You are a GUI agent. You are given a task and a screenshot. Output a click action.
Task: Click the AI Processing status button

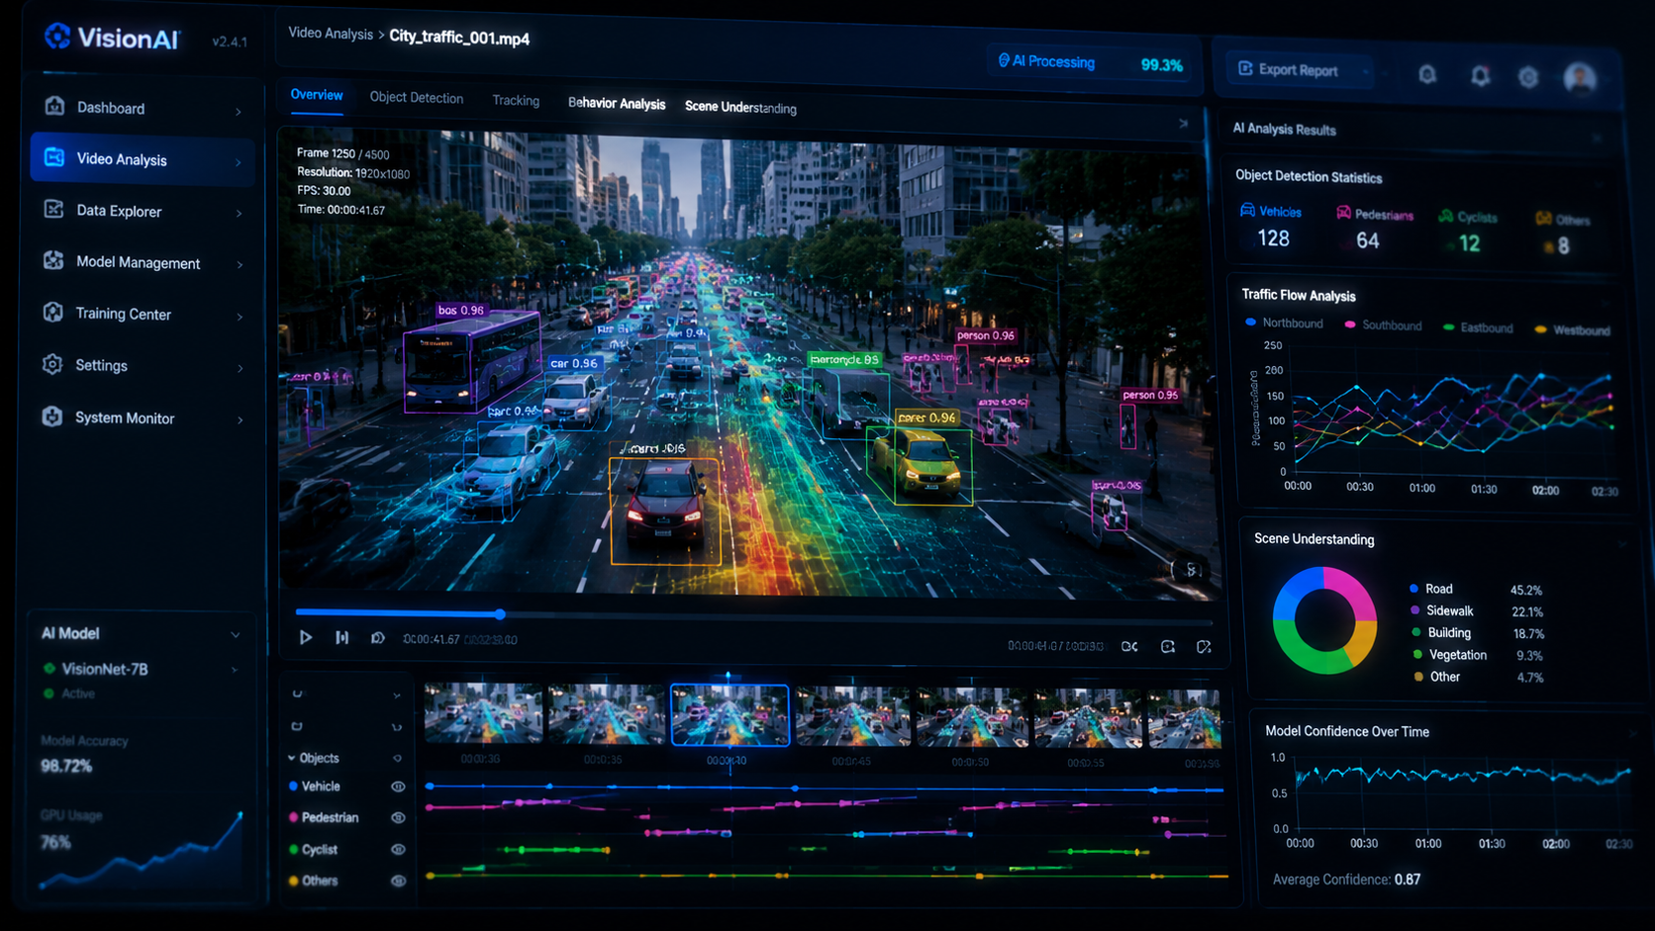pyautogui.click(x=1092, y=63)
